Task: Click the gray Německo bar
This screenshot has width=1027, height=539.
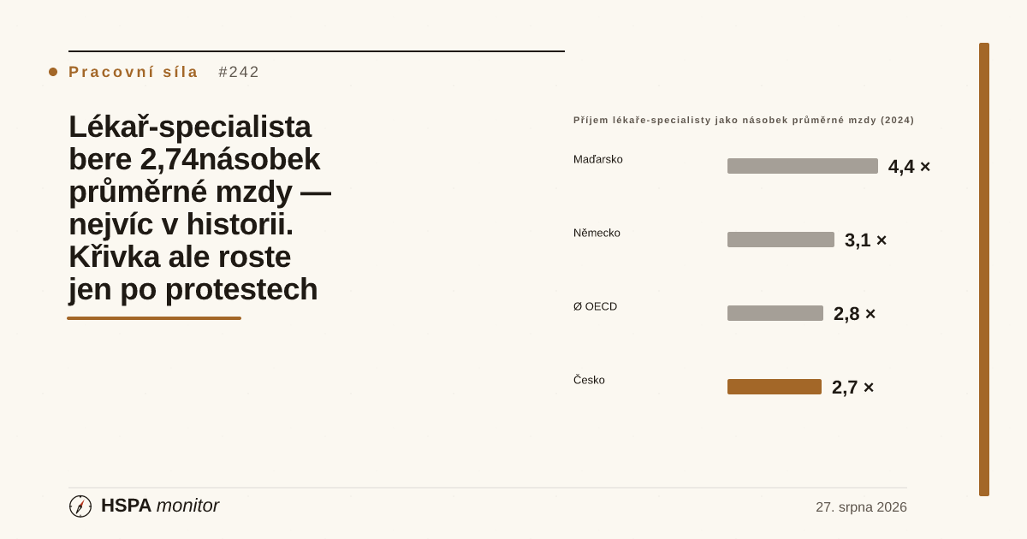Action: 781,240
